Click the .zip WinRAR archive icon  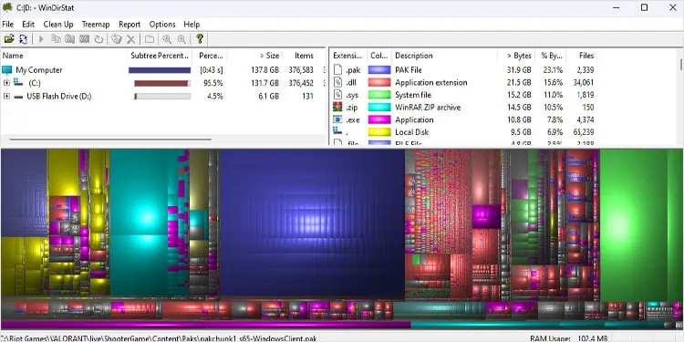pyautogui.click(x=337, y=107)
